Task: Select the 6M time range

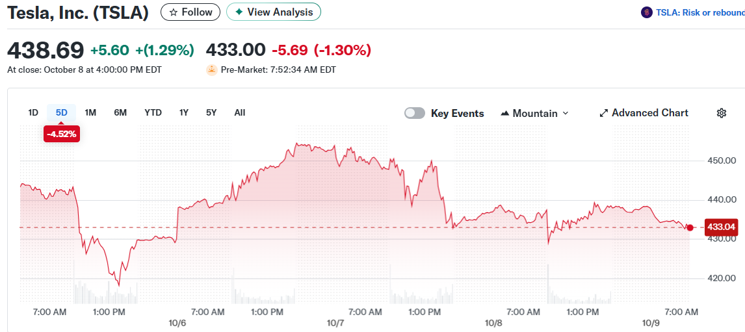Action: [x=120, y=112]
